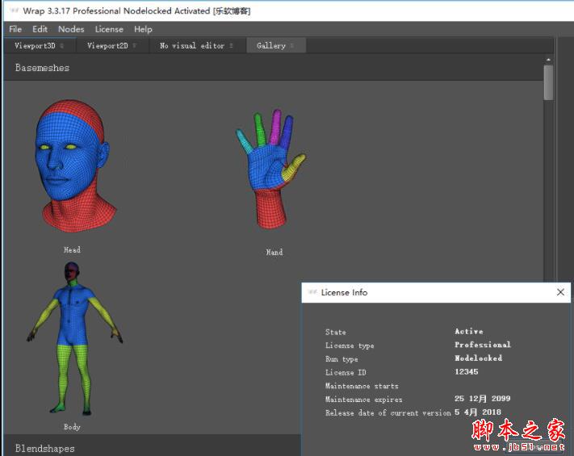Open the Help menu

click(143, 29)
